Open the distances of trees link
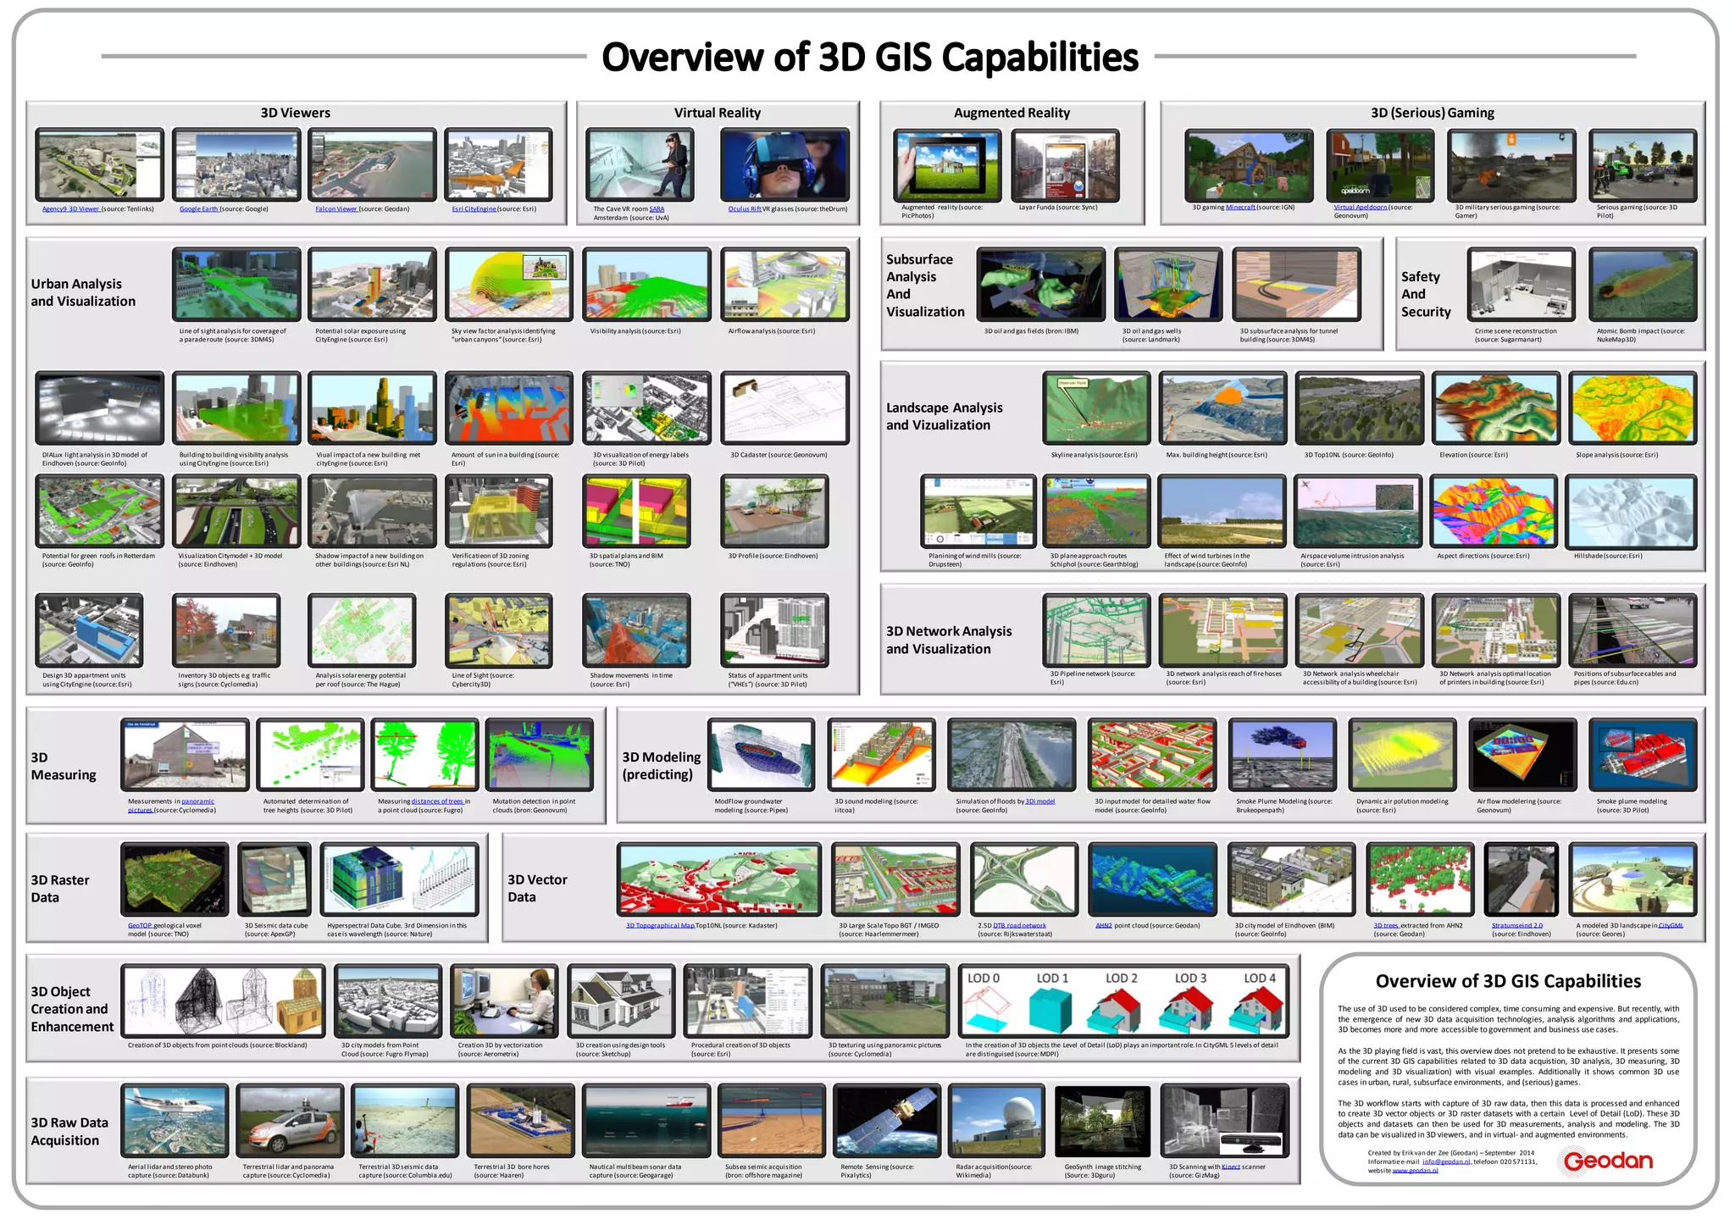This screenshot has width=1735, height=1225. [x=437, y=801]
